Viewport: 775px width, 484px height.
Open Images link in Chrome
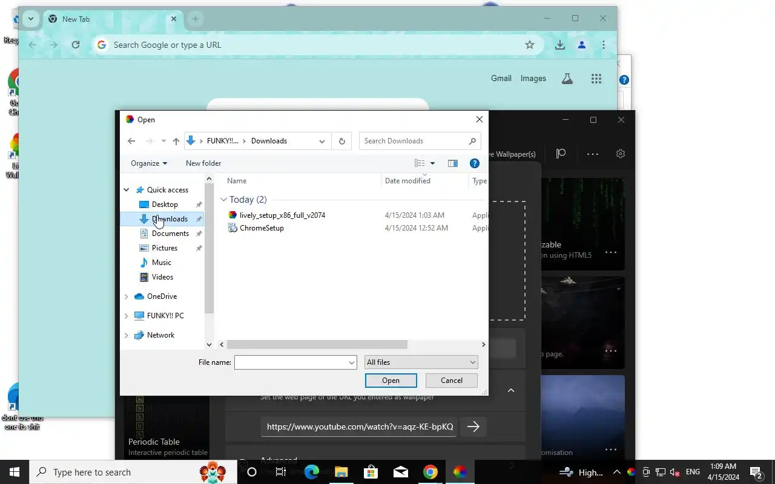pos(533,79)
